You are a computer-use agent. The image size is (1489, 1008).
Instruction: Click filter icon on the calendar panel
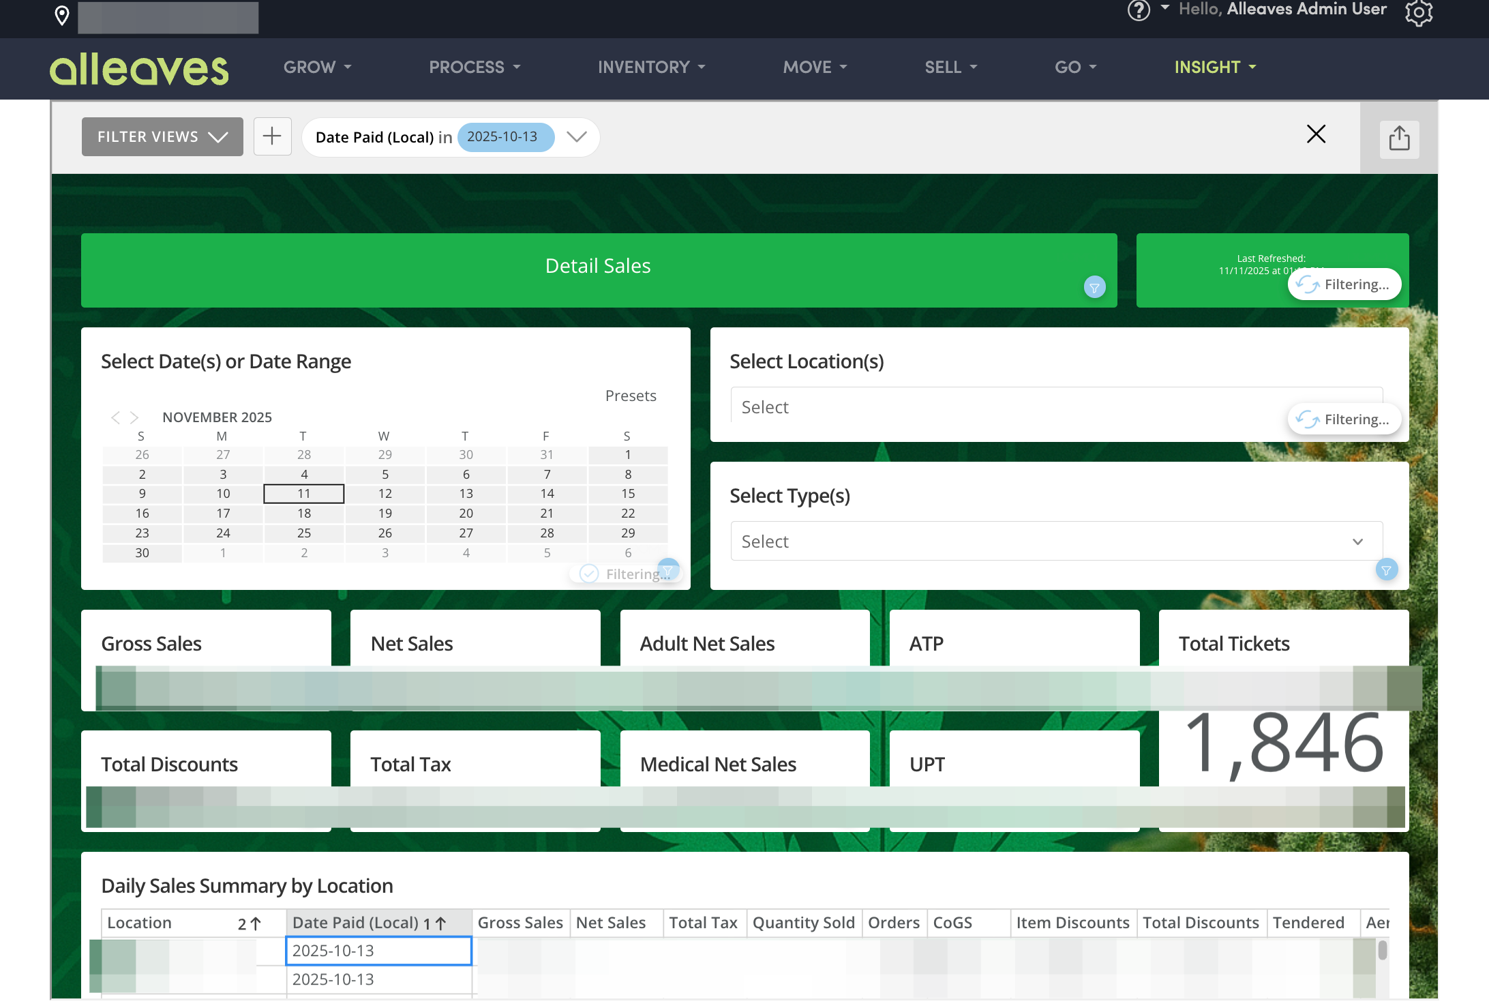[668, 569]
